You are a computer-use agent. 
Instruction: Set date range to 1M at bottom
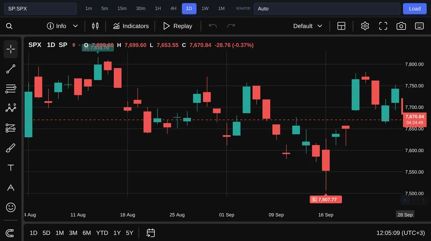[60, 233]
